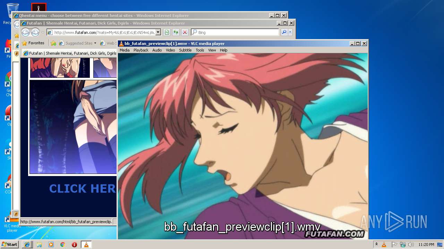Open the Subtitle menu in VLC
444x249 pixels.
click(185, 50)
